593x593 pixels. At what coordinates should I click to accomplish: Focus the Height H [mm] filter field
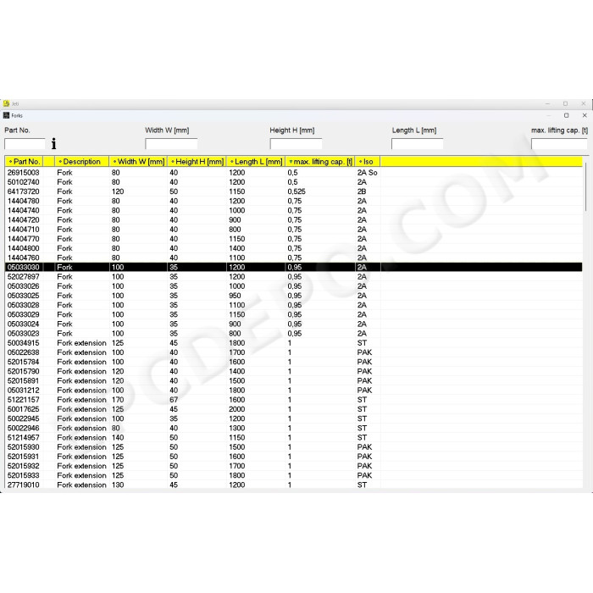[296, 144]
